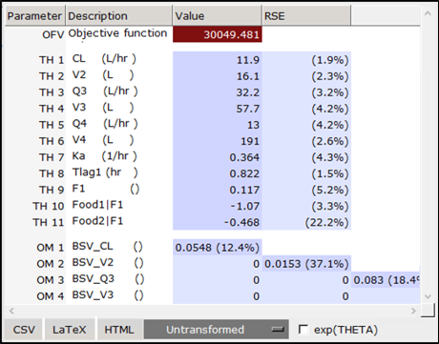The height and width of the screenshot is (344, 439).
Task: Click the horizontal scrollbar left arrow
Action: pos(11,311)
